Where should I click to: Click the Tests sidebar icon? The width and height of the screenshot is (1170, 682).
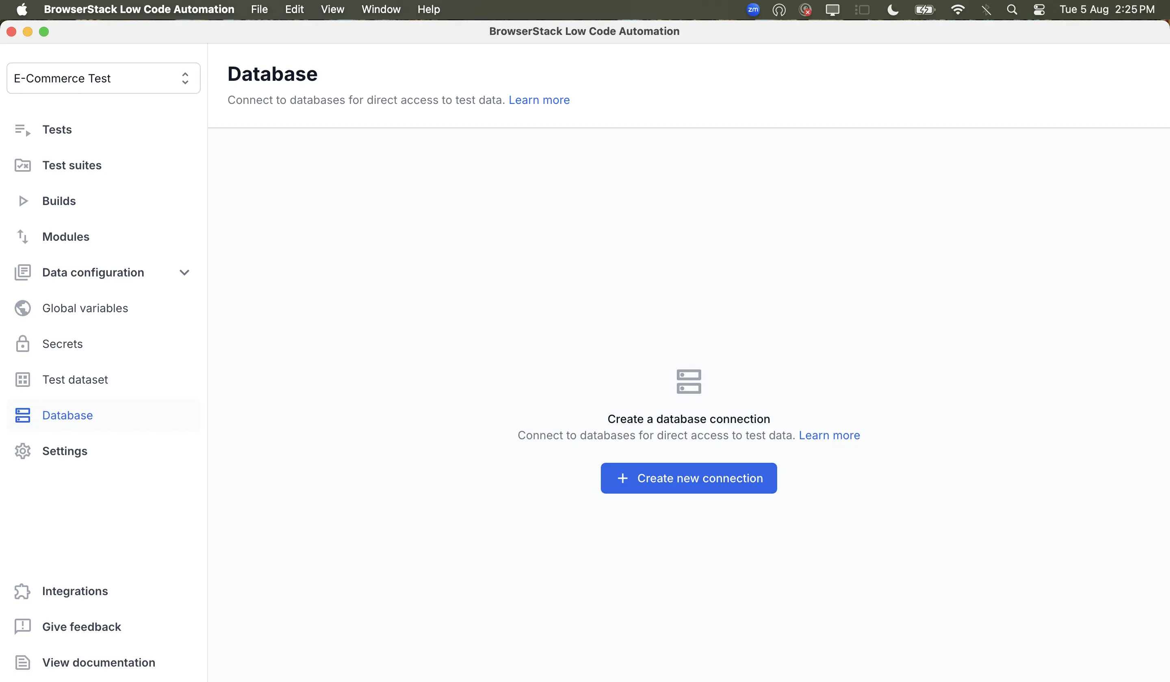click(x=22, y=130)
